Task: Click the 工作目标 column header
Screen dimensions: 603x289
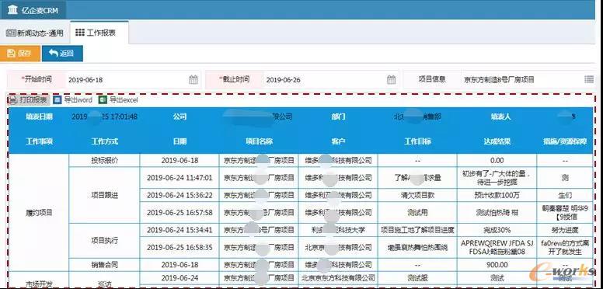Action: 417,141
